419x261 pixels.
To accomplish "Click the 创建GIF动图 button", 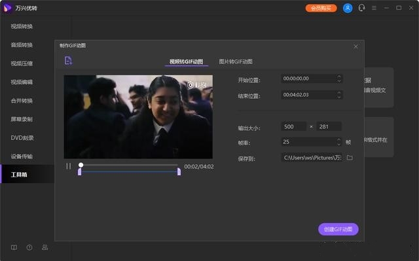I will (x=338, y=229).
